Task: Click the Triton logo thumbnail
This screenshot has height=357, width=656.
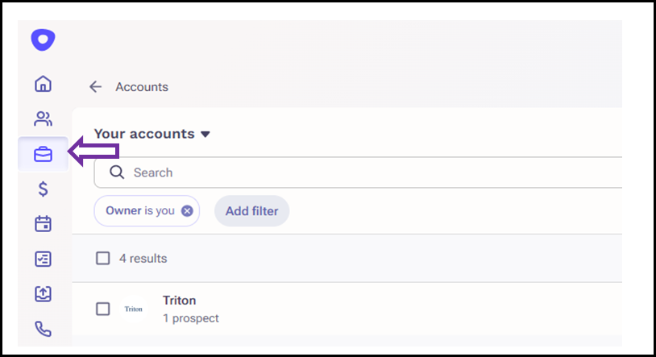Action: [134, 309]
